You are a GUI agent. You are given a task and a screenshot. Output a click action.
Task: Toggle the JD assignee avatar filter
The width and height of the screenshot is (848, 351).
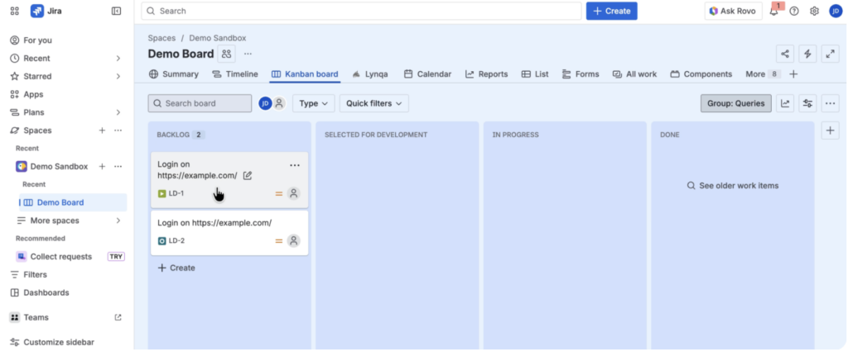pyautogui.click(x=265, y=103)
